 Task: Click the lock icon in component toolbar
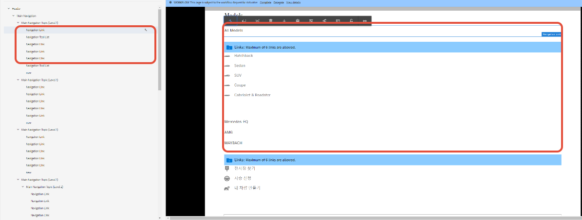[x=351, y=21]
